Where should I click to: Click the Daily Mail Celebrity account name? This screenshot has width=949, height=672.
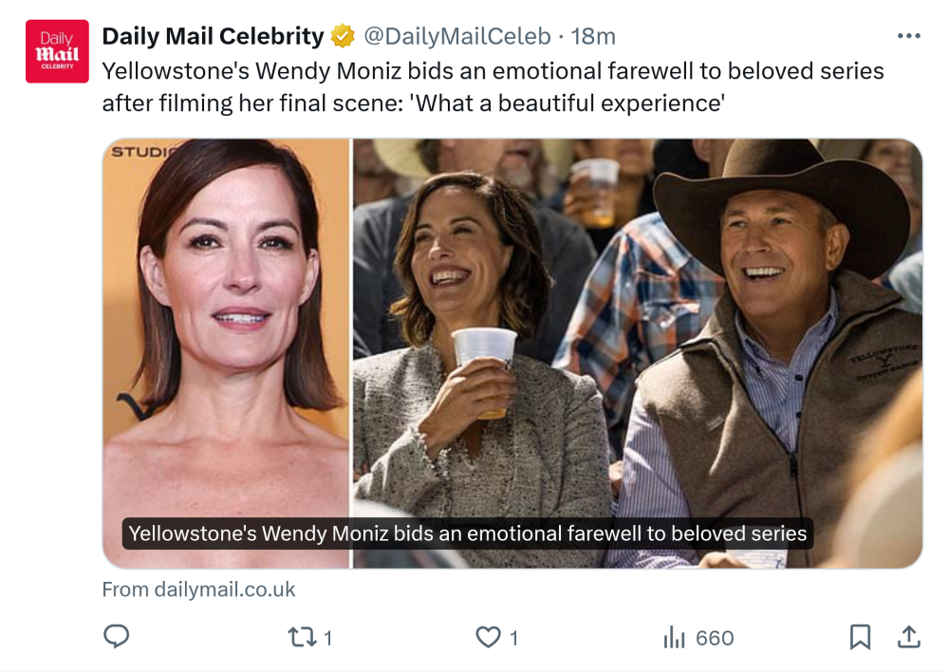click(213, 36)
